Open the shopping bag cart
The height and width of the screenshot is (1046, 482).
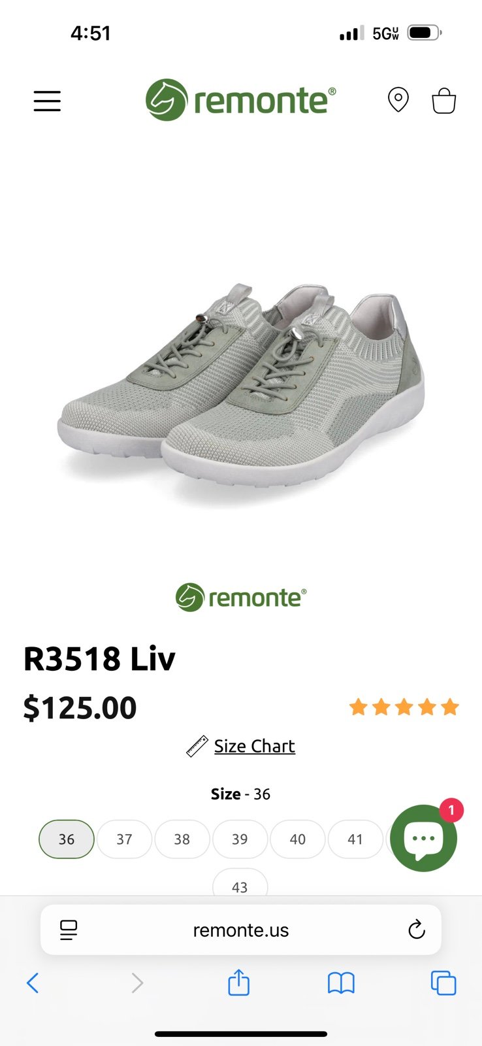pyautogui.click(x=444, y=101)
